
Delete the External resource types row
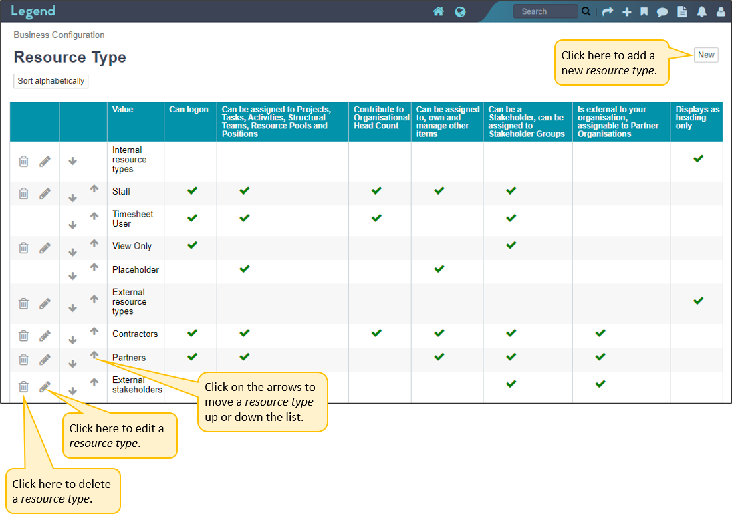tap(24, 304)
